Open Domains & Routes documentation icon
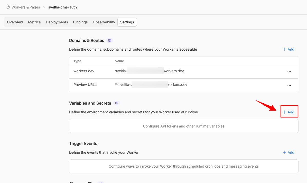Image resolution: width=307 pixels, height=183 pixels. [x=110, y=40]
